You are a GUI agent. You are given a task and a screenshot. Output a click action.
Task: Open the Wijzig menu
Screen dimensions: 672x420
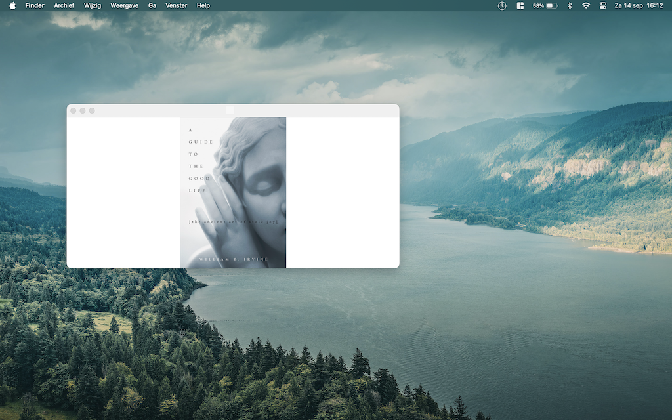tap(92, 5)
